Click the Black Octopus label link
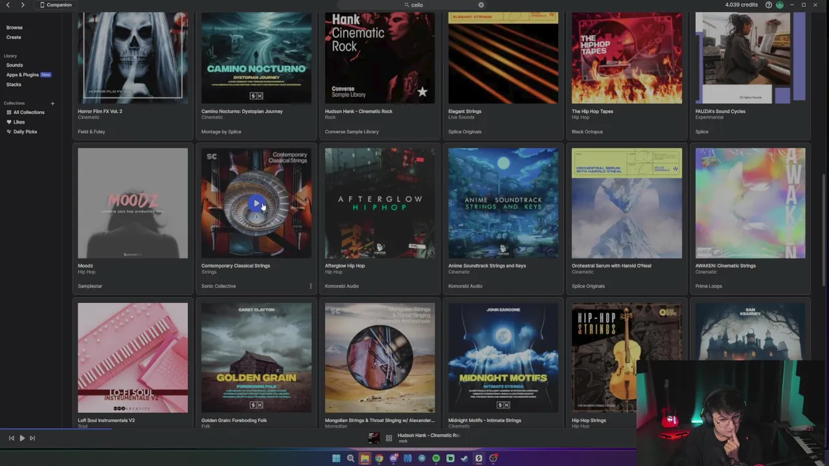Viewport: 829px width, 466px height. point(587,131)
